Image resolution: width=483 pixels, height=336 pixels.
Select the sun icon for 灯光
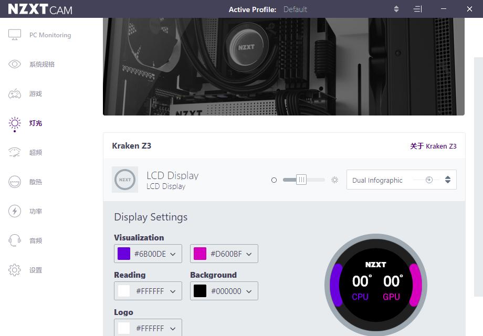pyautogui.click(x=15, y=123)
